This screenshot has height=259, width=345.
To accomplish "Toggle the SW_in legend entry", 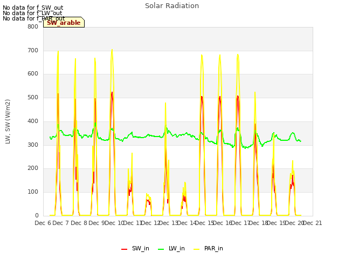I will (135, 248).
